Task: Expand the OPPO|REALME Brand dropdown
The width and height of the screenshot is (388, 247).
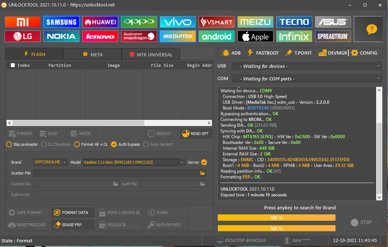Action: [65, 162]
